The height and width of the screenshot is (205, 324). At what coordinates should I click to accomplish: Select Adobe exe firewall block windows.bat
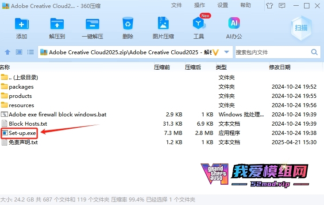point(58,115)
